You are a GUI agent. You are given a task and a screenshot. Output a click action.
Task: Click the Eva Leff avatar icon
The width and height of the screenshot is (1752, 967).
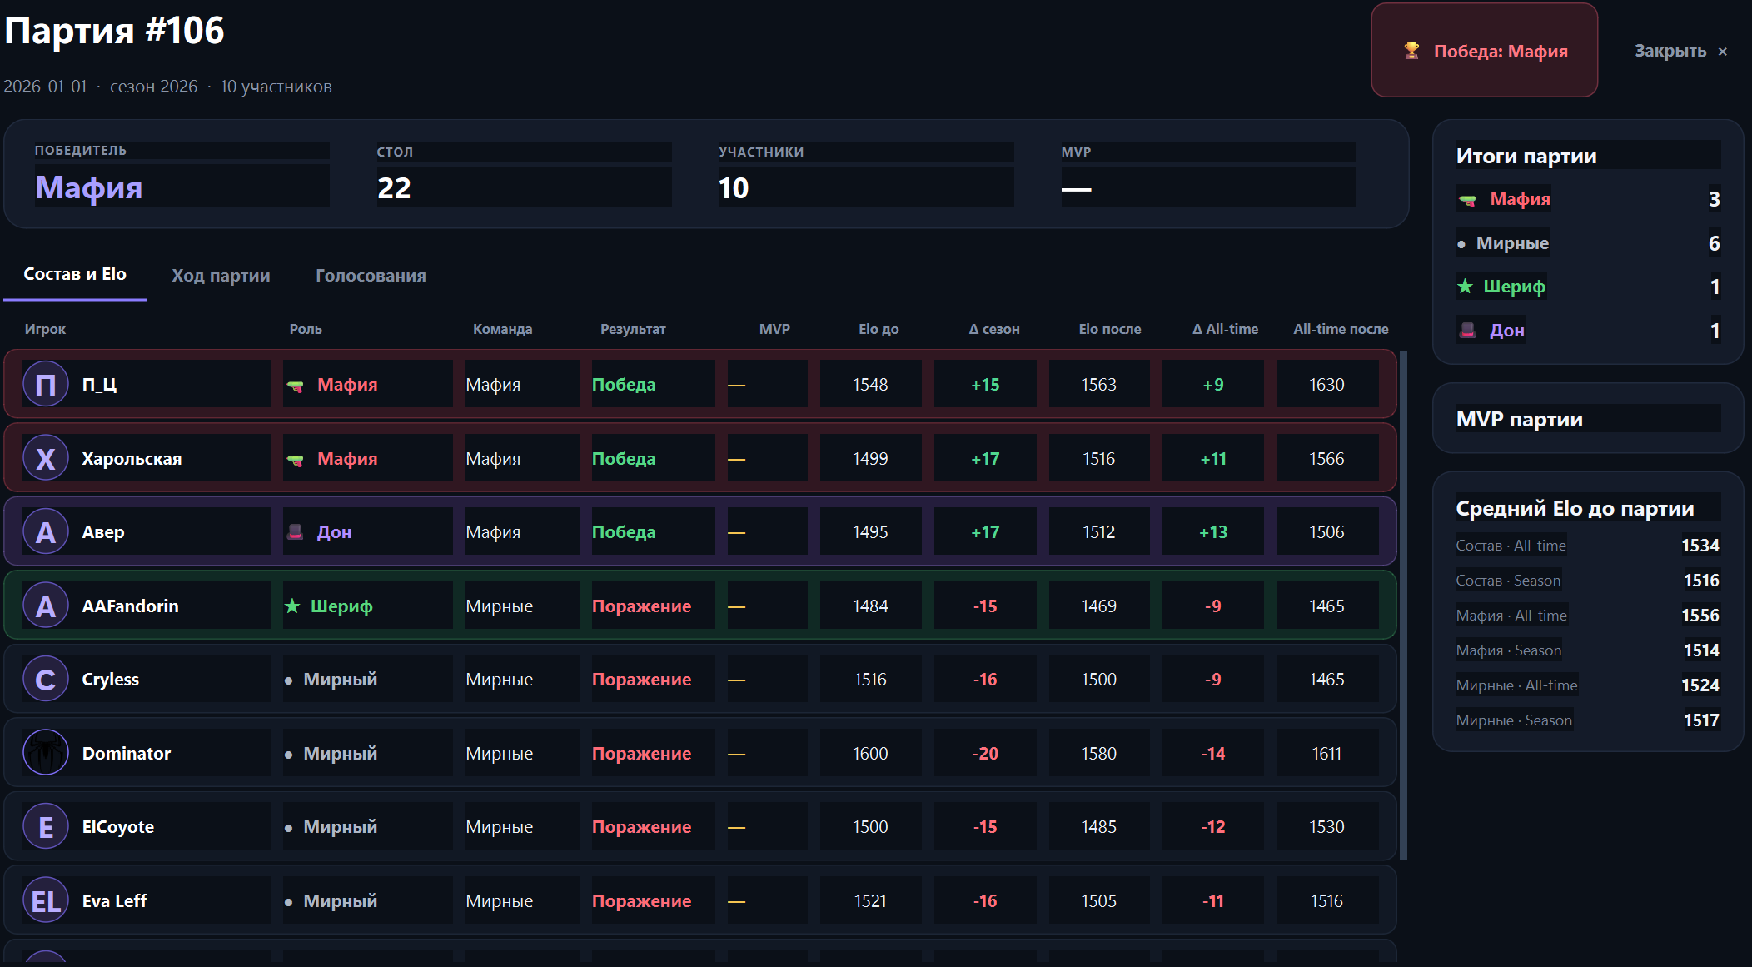tap(46, 900)
